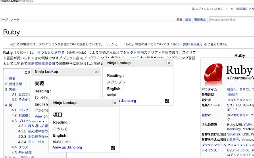Viewport: 254px width, 158px height.
Task: Open the クロスプラットフォーム link
Action: tap(241, 145)
